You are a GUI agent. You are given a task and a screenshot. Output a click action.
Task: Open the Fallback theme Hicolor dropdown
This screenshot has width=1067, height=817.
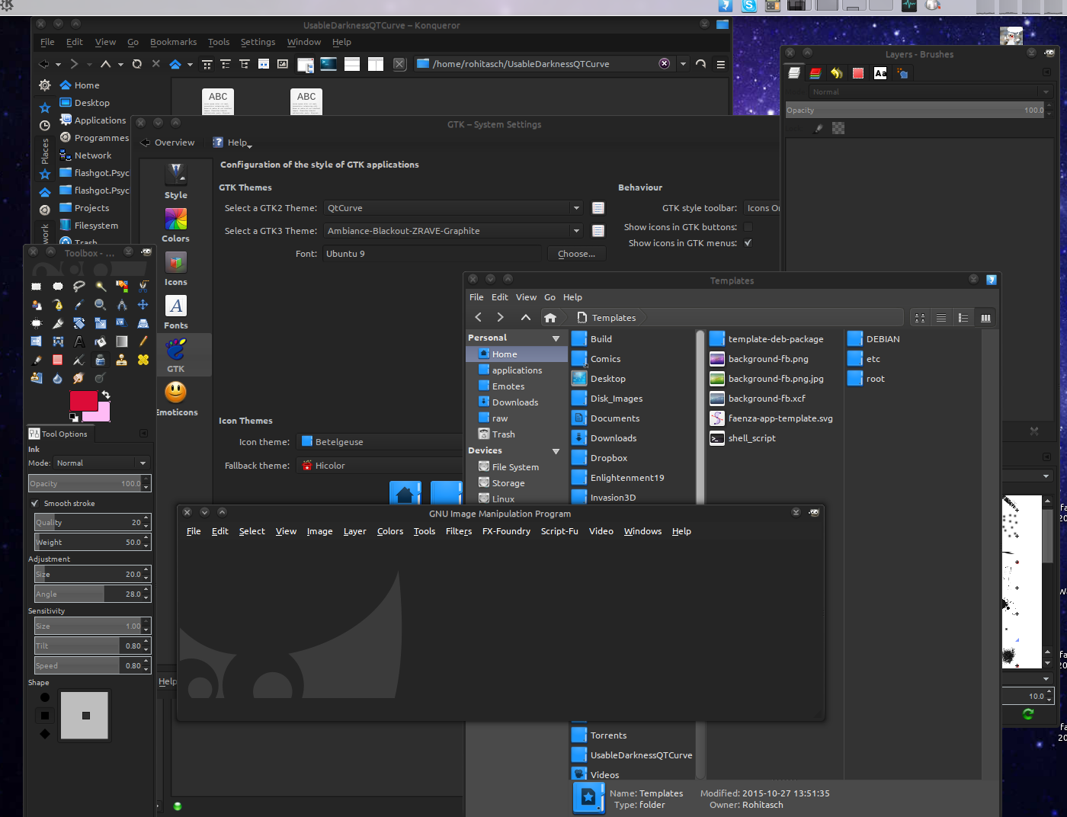(x=380, y=466)
